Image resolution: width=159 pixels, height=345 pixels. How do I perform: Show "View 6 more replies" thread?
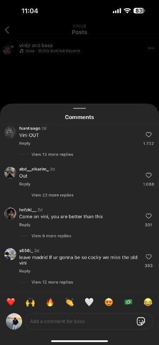tap(51, 236)
